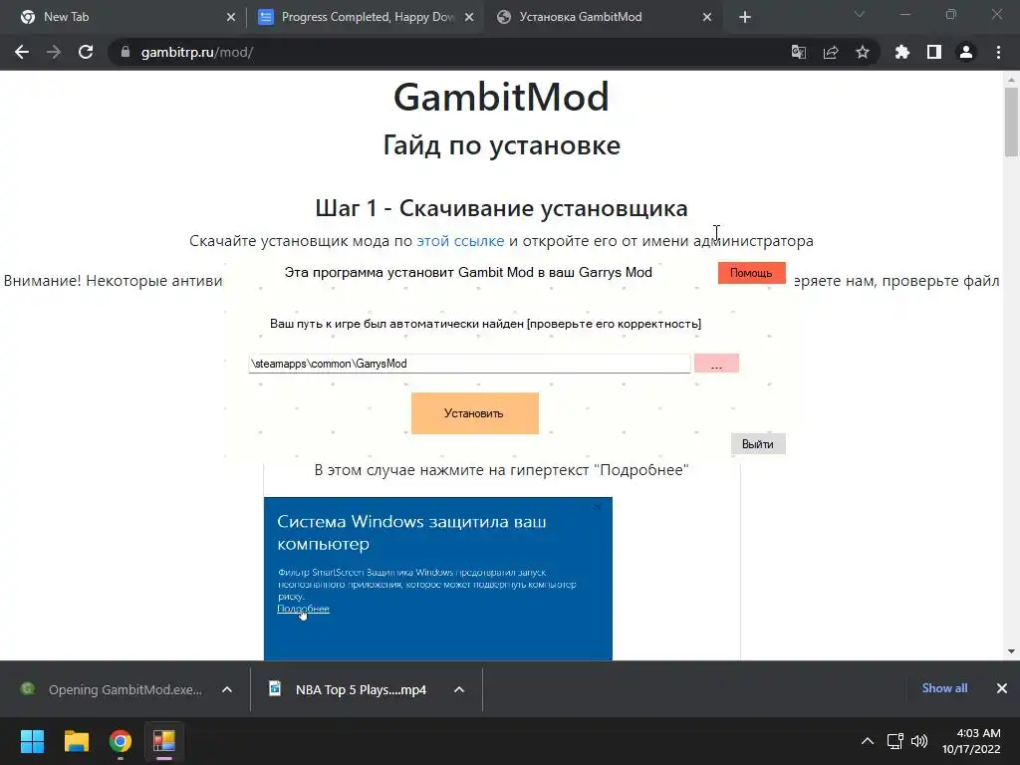Click the forward navigation arrow
Image resolution: width=1020 pixels, height=765 pixels.
(x=54, y=52)
